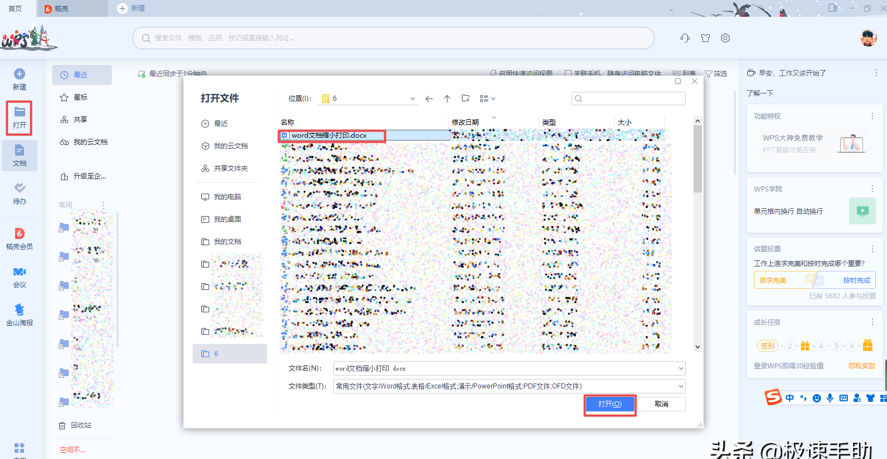Click the large gift icon after step 6

tap(867, 345)
